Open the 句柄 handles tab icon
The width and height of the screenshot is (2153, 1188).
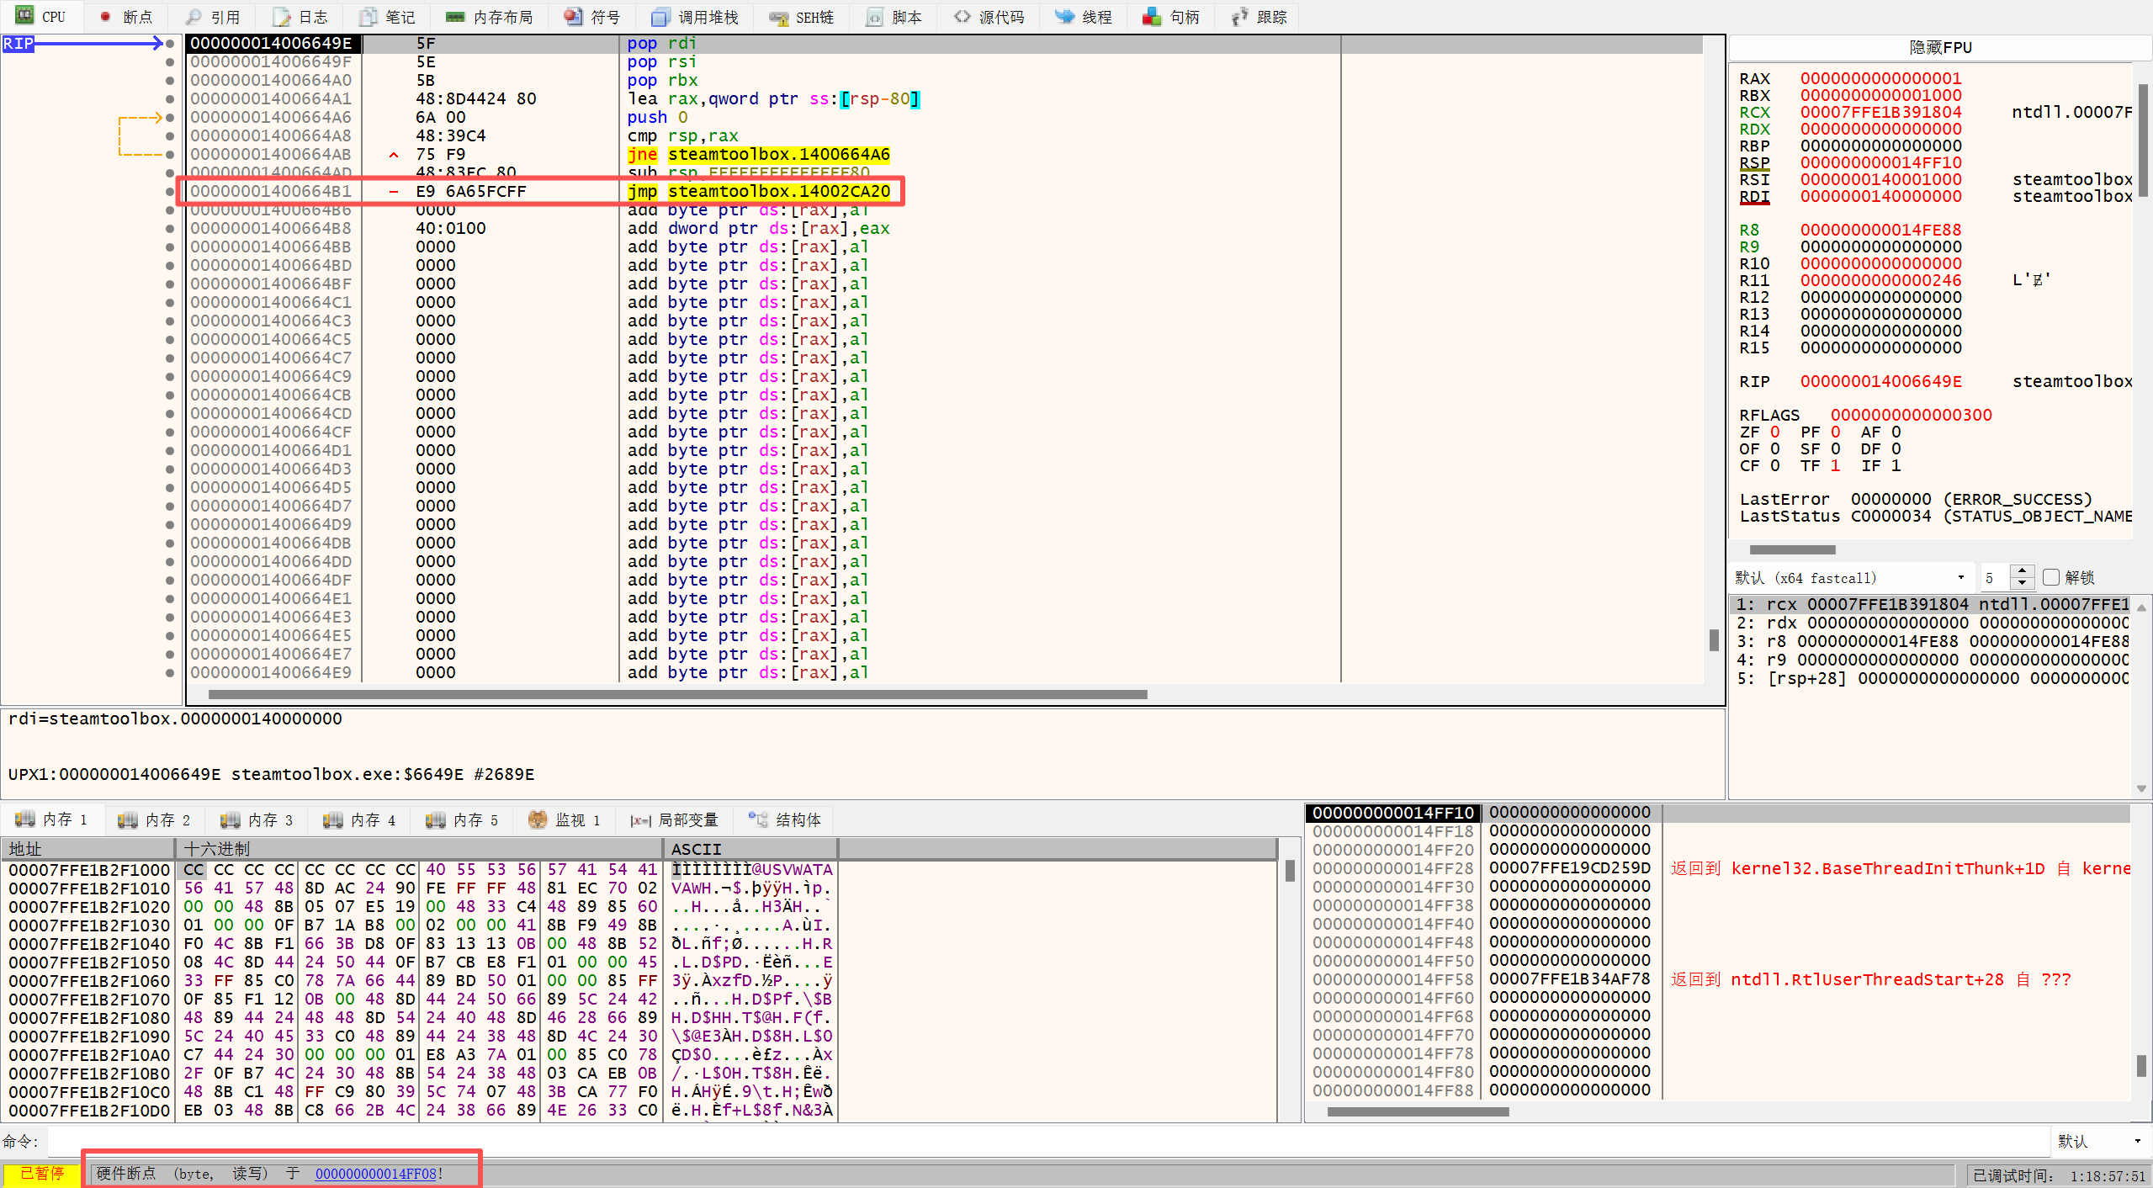[x=1152, y=17]
